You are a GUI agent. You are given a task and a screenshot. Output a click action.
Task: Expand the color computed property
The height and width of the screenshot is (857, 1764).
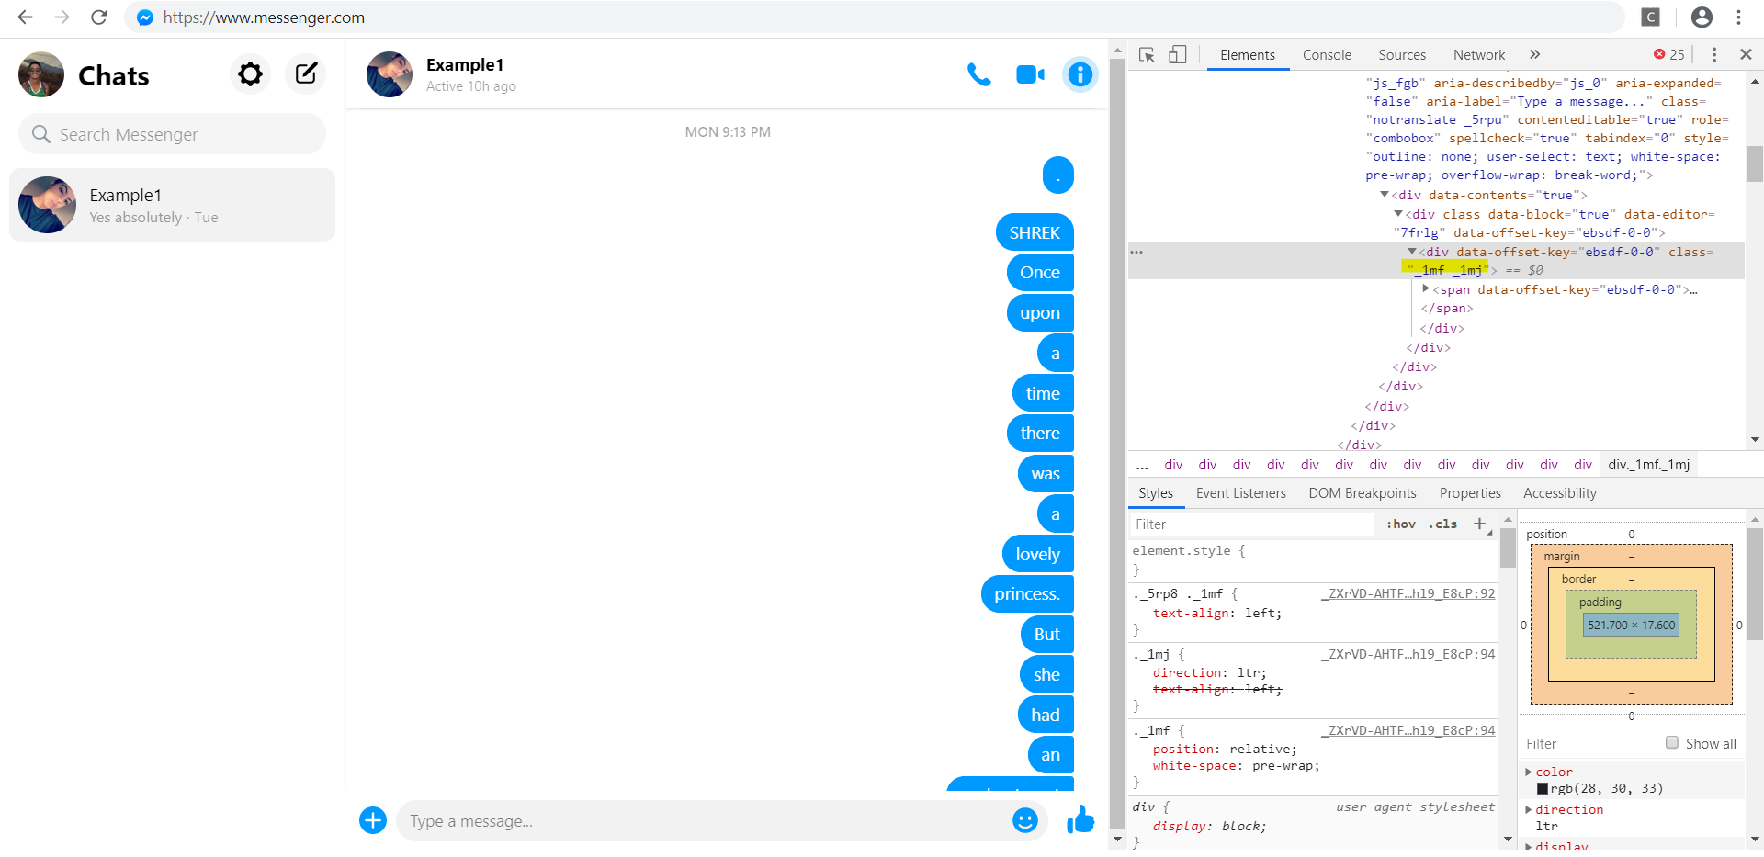click(1529, 772)
